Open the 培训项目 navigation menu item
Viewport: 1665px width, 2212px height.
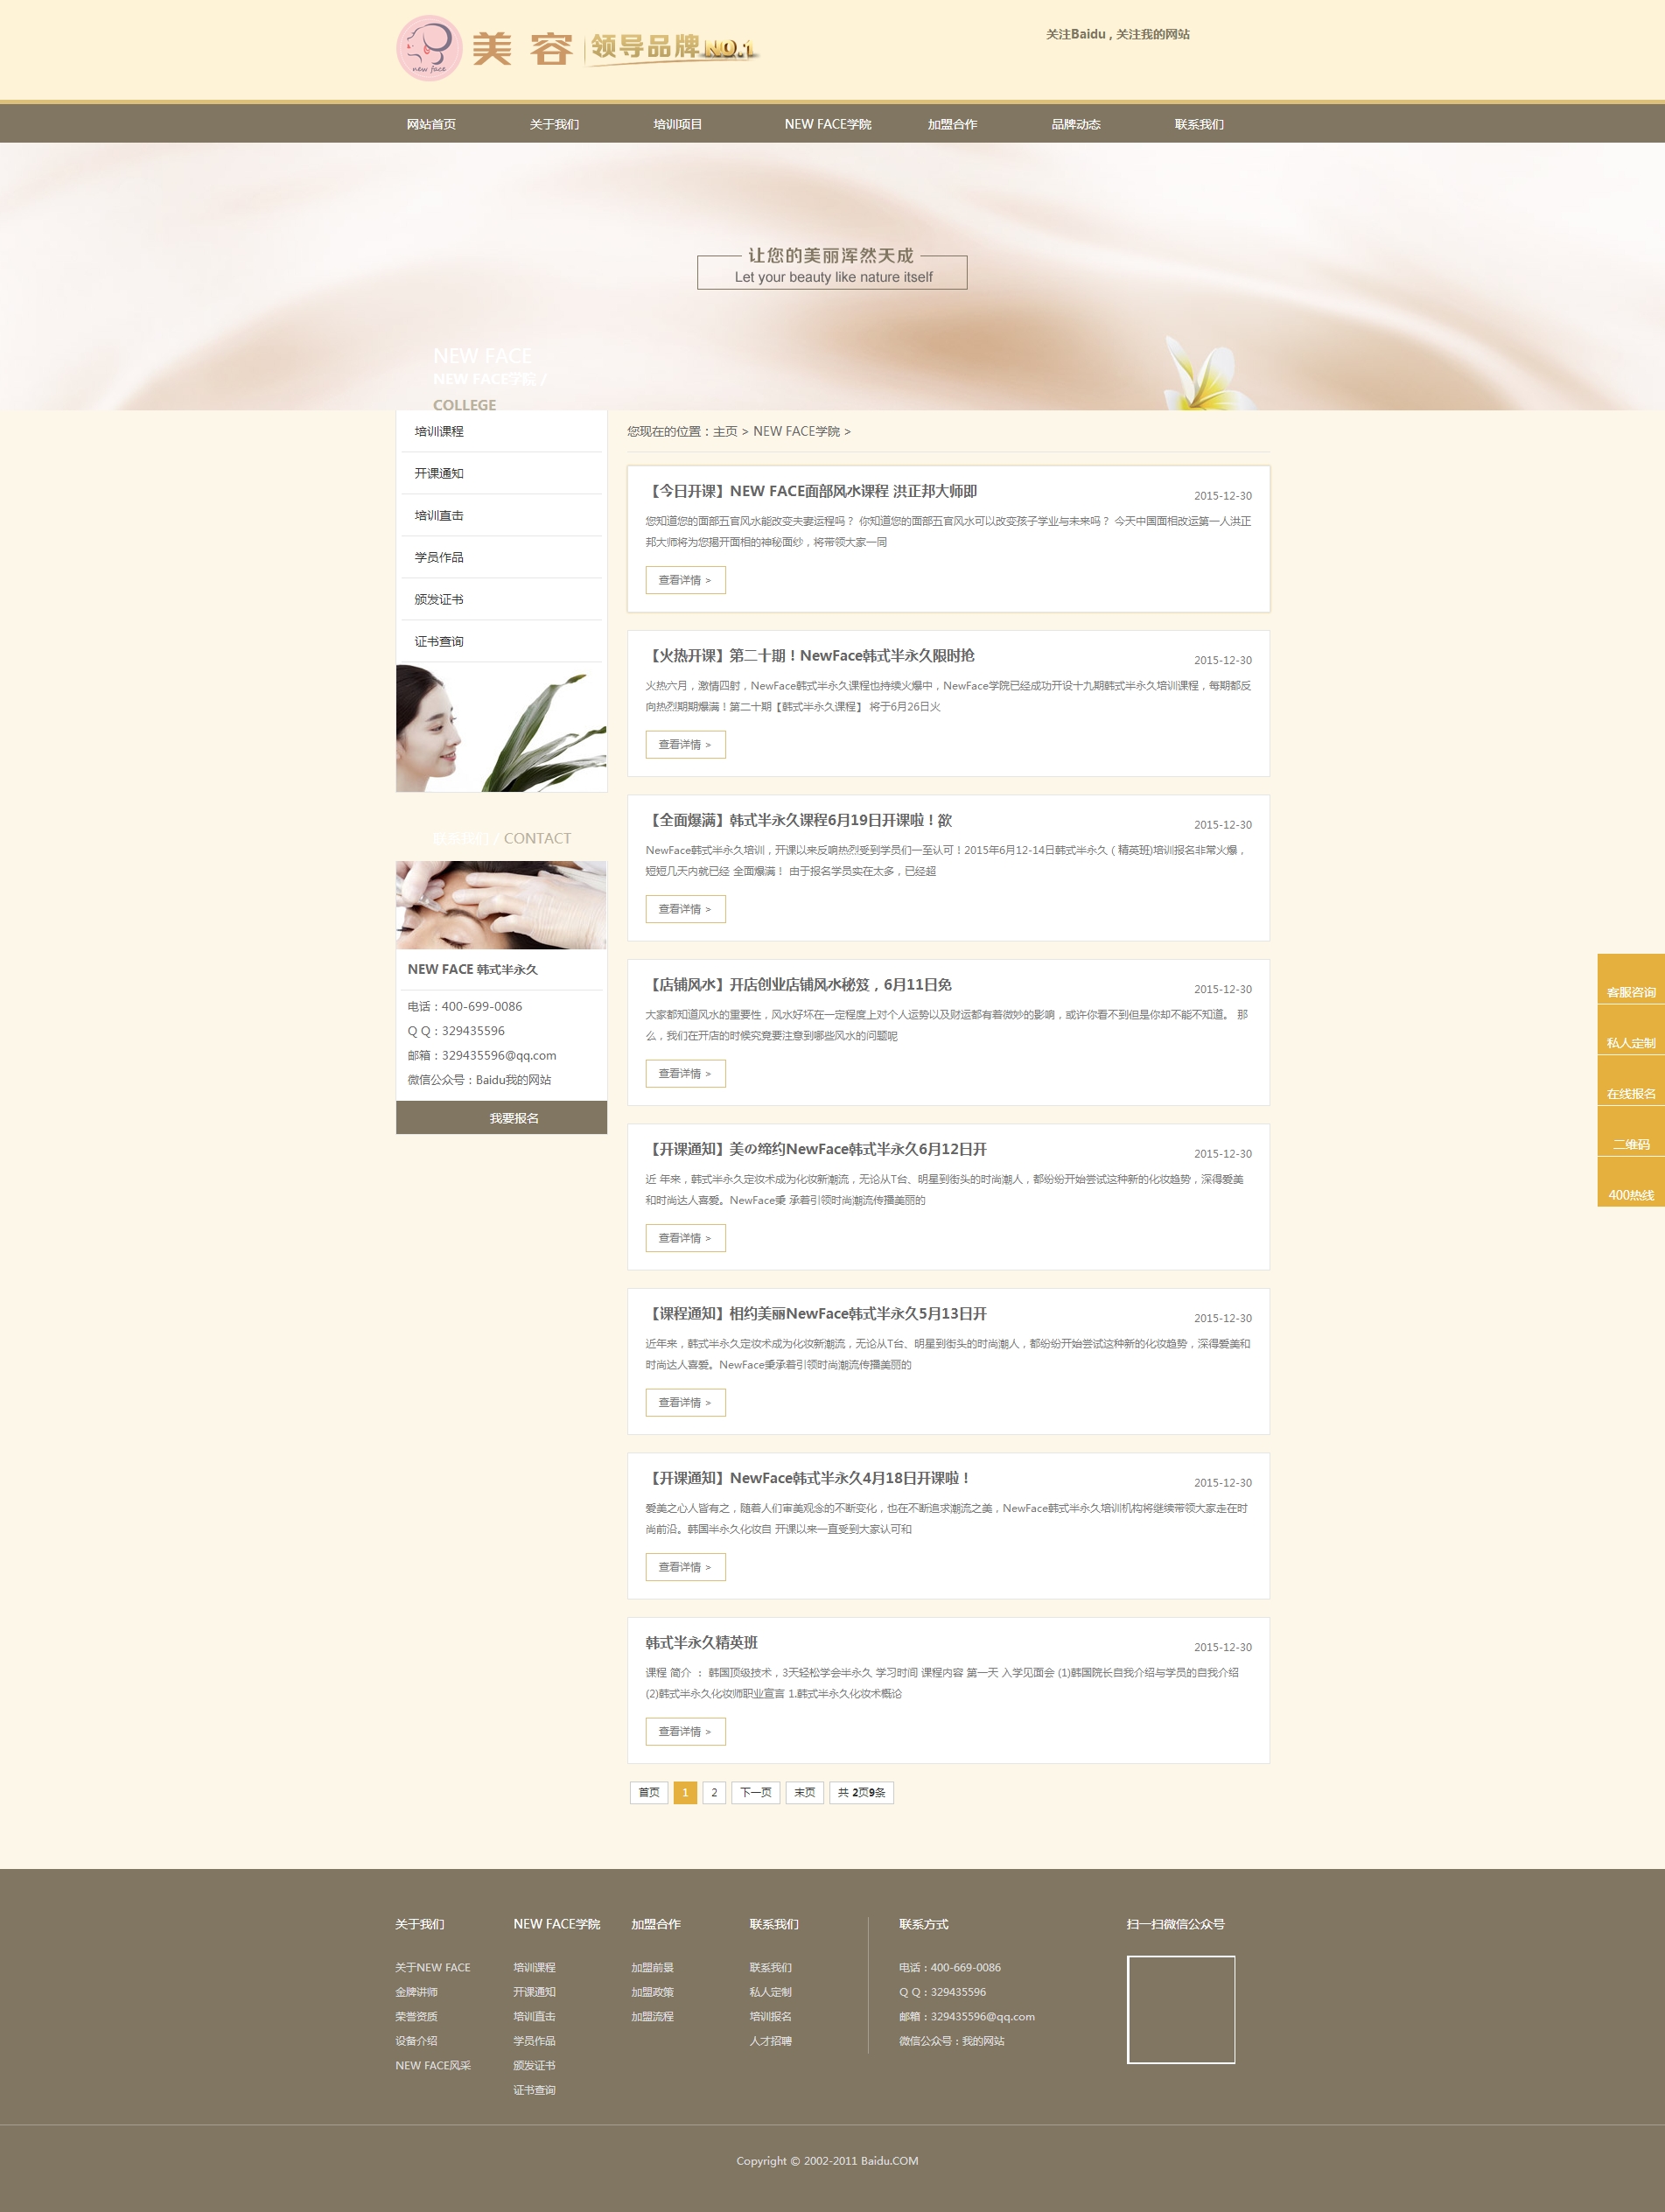[677, 124]
